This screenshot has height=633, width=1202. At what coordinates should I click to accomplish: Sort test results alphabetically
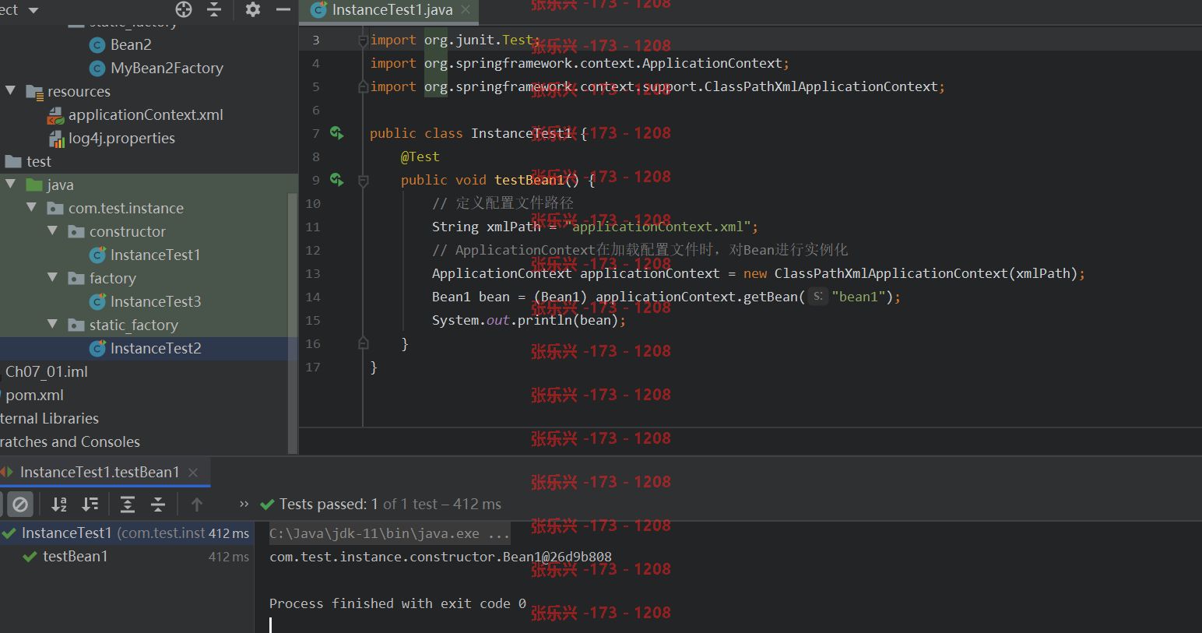[59, 505]
